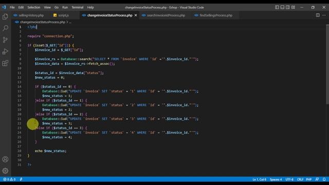Open the File menu
The width and height of the screenshot is (329, 185).
pyautogui.click(x=12, y=7)
